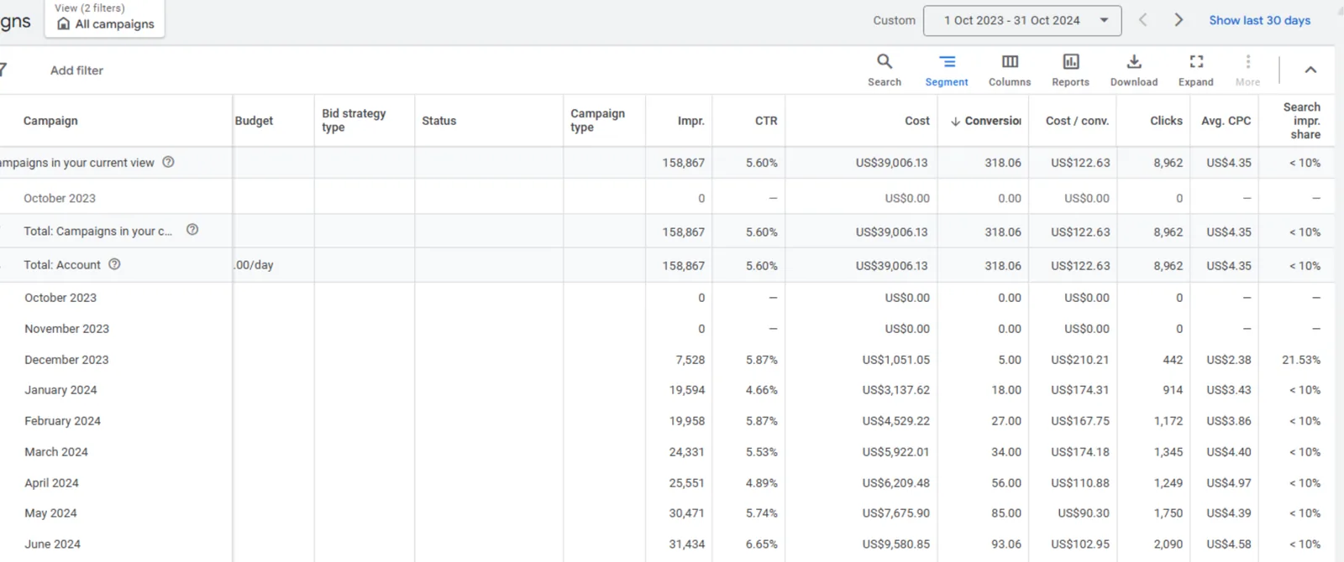
Task: Sort by the CTR column header
Action: [x=766, y=121]
